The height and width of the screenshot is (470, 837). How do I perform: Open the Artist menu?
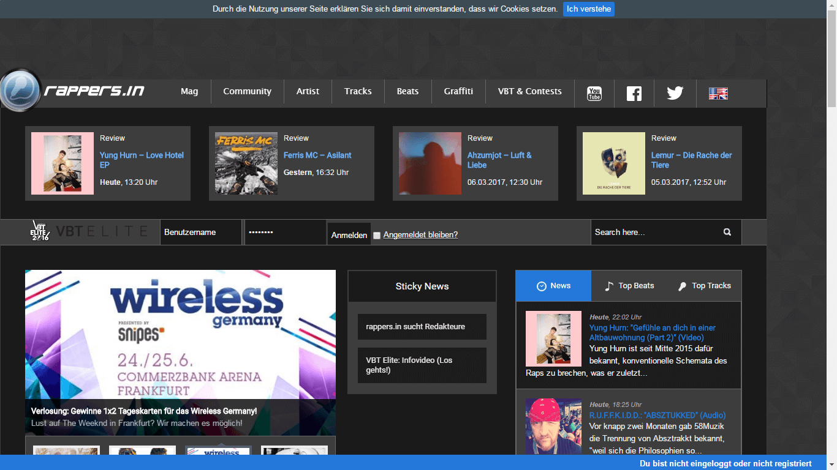308,91
